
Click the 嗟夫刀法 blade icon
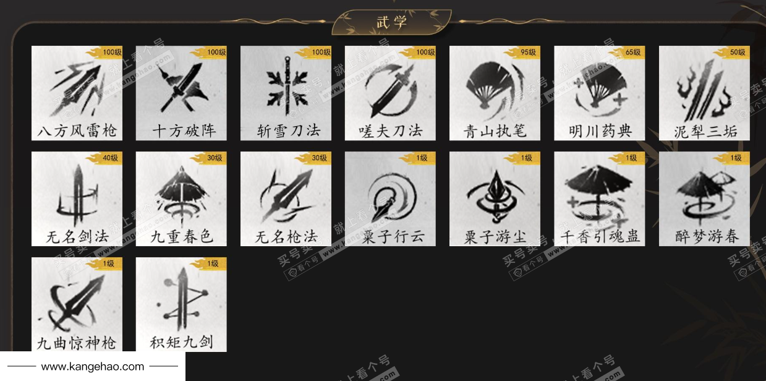(x=391, y=93)
